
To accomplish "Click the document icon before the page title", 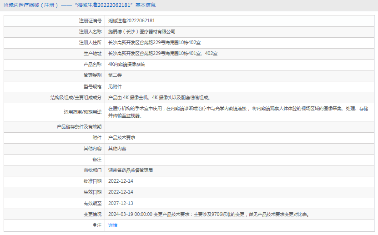I will coord(6,5).
